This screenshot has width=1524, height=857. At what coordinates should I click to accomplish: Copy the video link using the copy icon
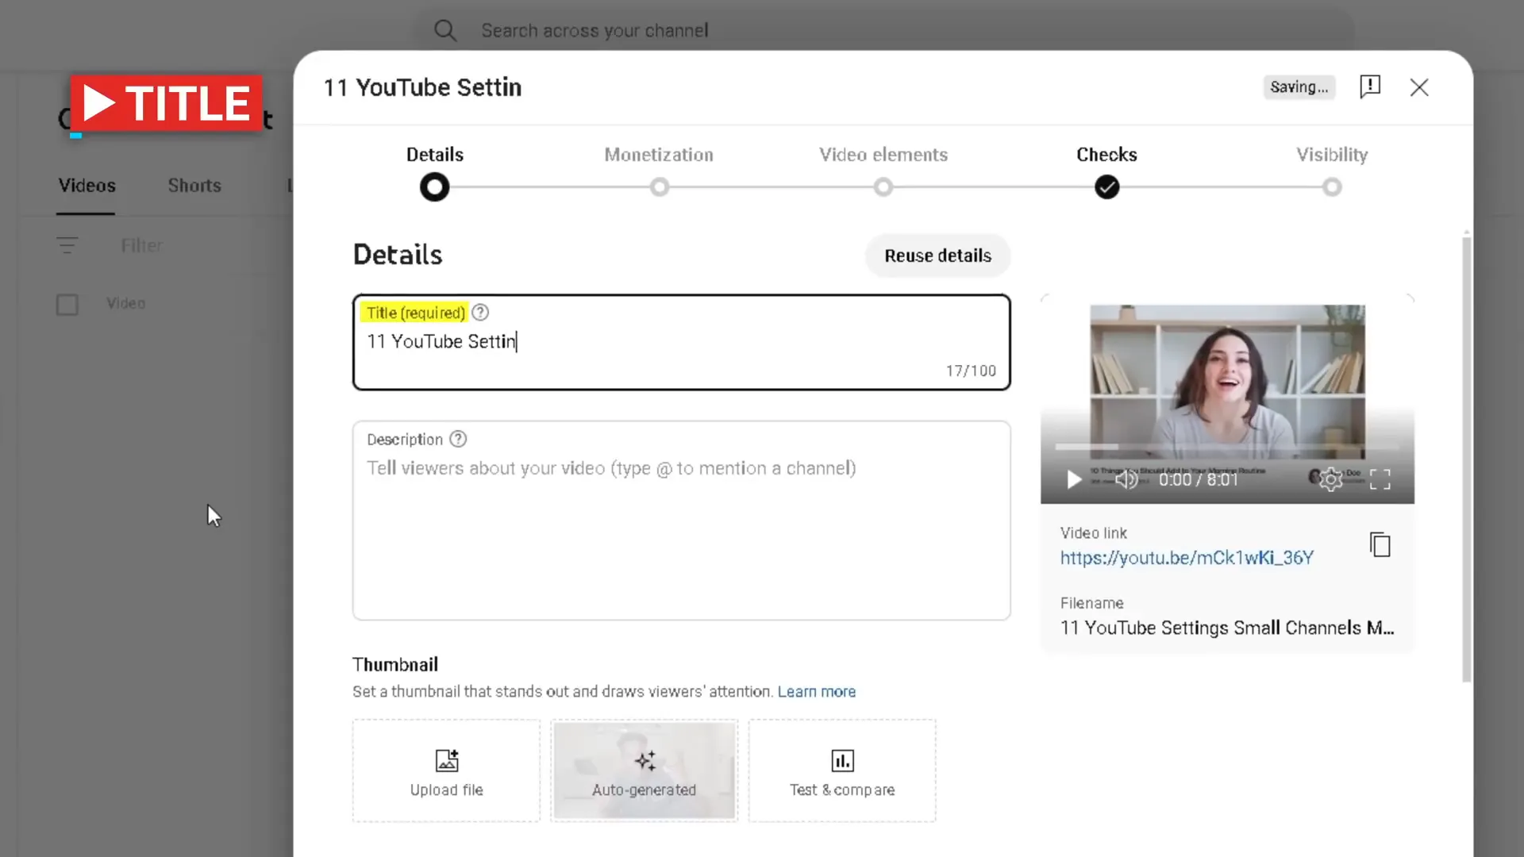click(x=1380, y=545)
